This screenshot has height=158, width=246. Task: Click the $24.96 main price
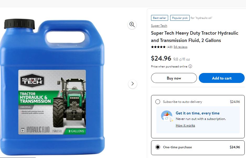tap(161, 58)
